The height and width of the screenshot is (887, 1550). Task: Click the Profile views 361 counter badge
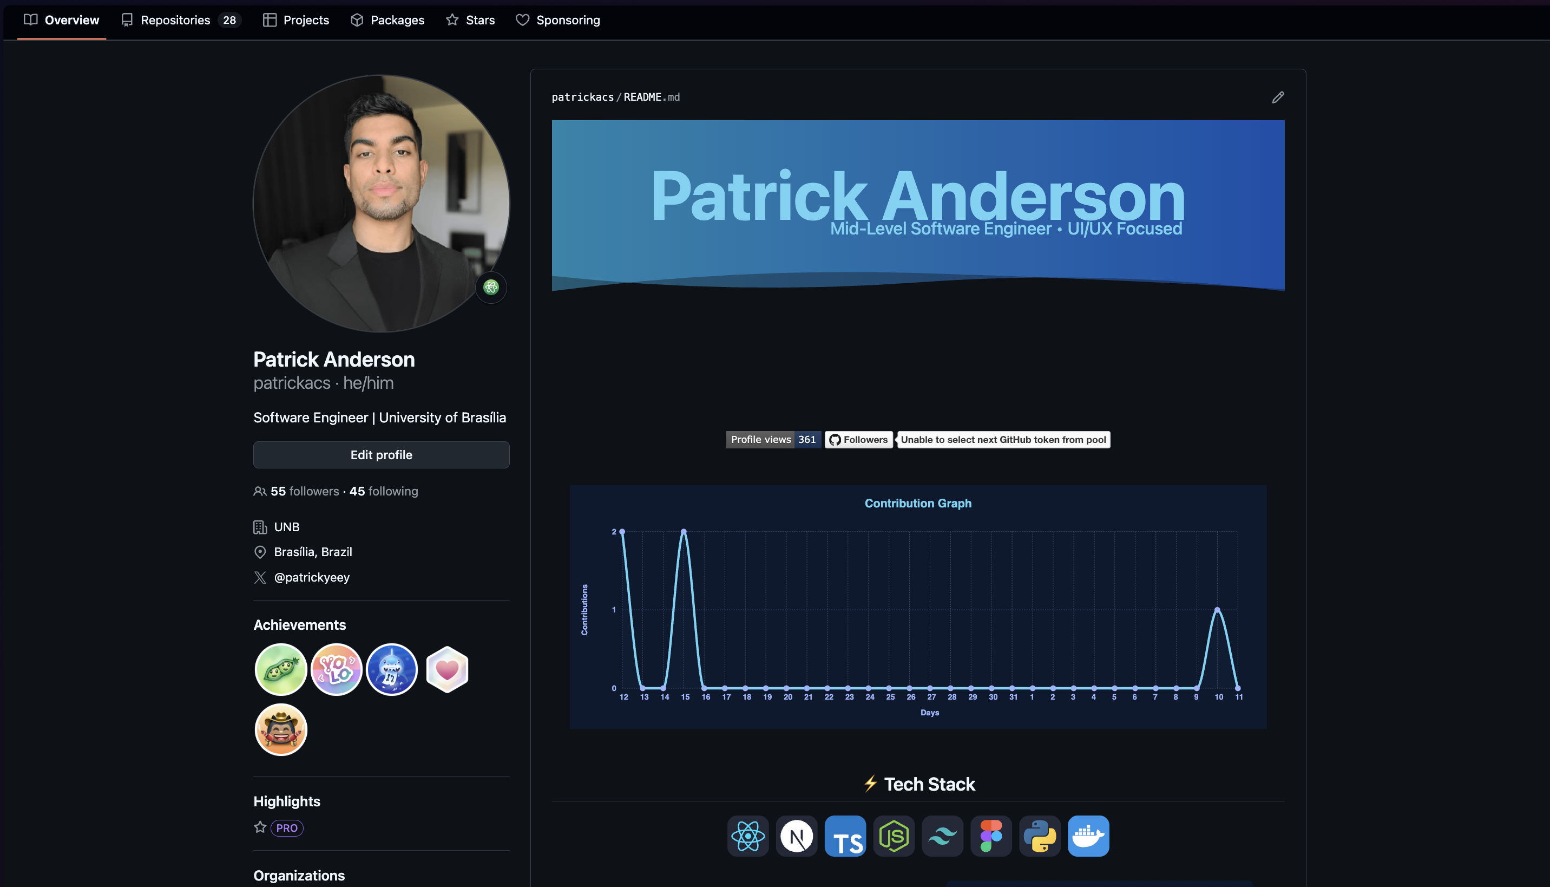(x=773, y=439)
